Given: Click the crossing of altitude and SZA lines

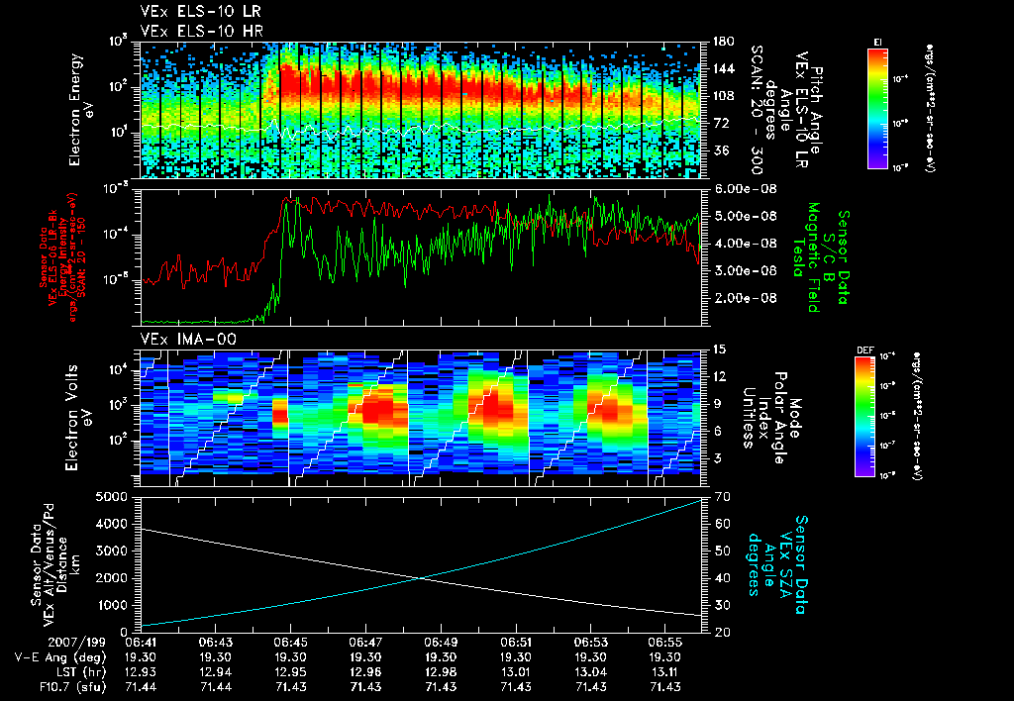Looking at the screenshot, I should click(422, 578).
